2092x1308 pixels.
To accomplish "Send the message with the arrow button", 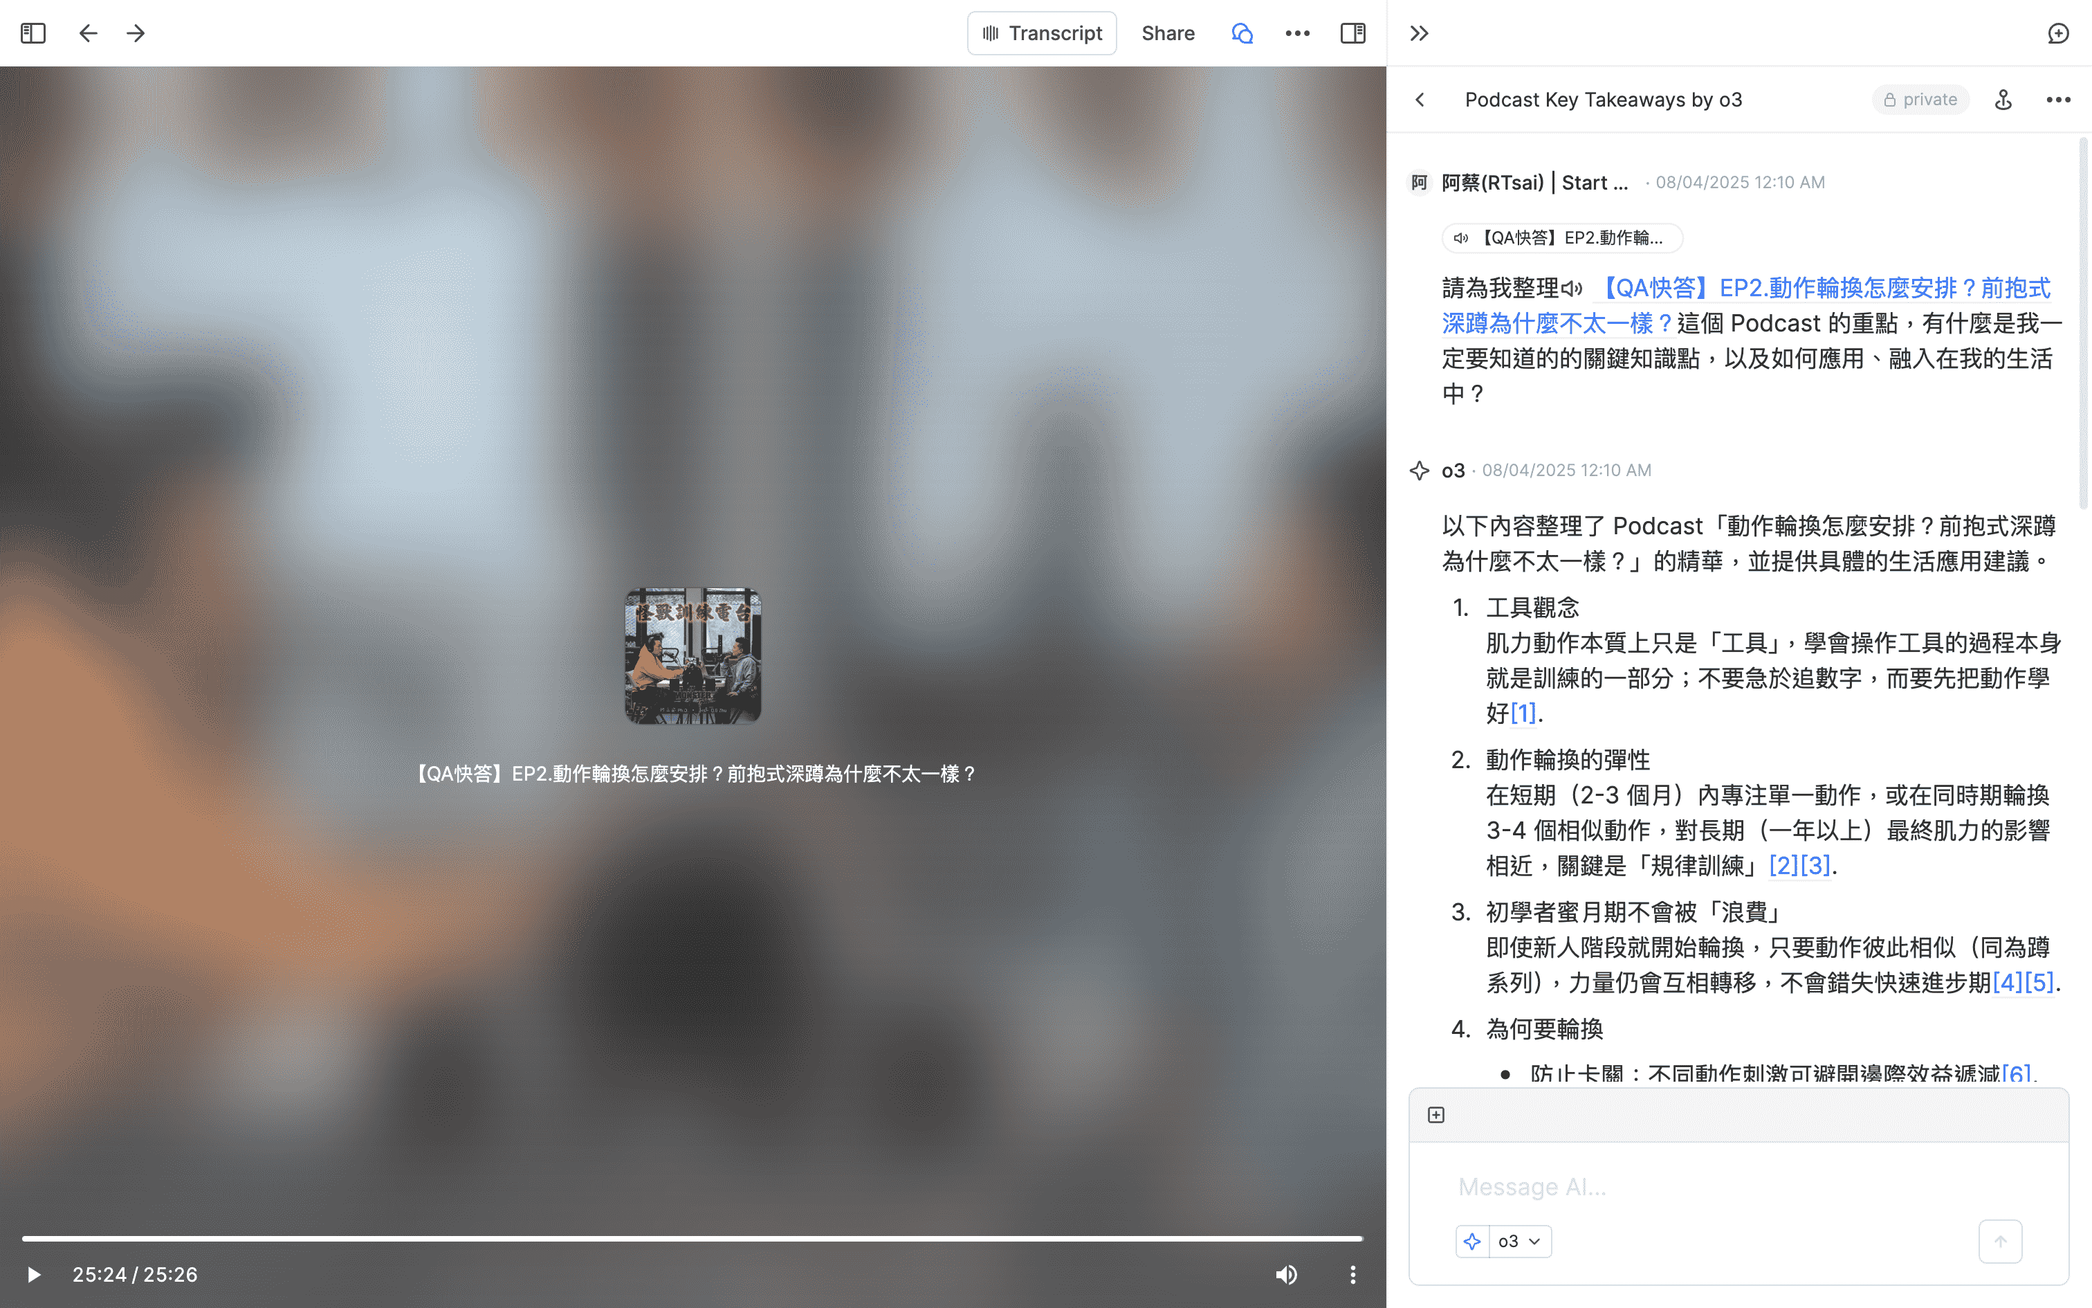I will [2001, 1240].
